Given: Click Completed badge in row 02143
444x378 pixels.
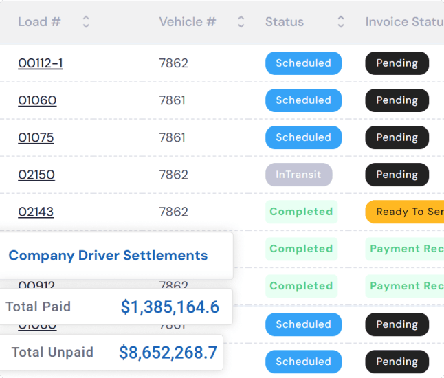Looking at the screenshot, I should (301, 212).
